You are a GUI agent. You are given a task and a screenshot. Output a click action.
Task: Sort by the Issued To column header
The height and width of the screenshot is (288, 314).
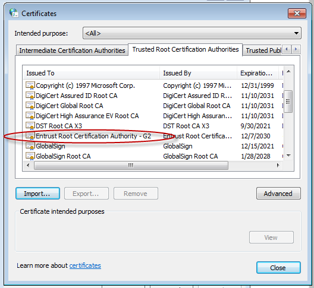[x=91, y=73]
